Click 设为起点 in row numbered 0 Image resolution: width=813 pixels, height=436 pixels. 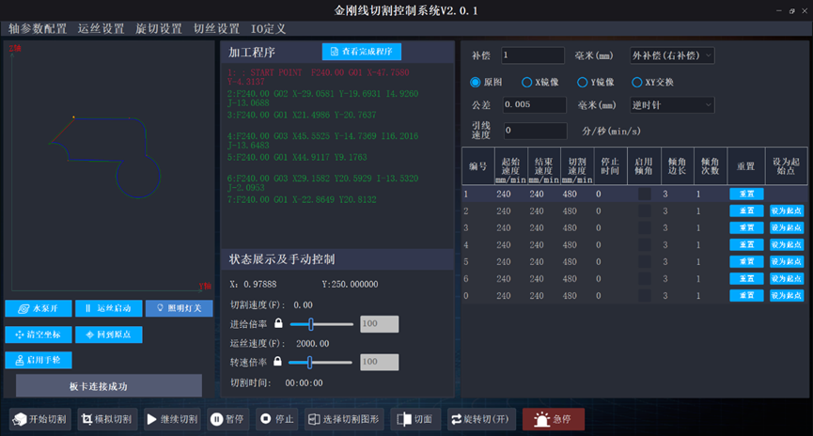[x=787, y=295]
